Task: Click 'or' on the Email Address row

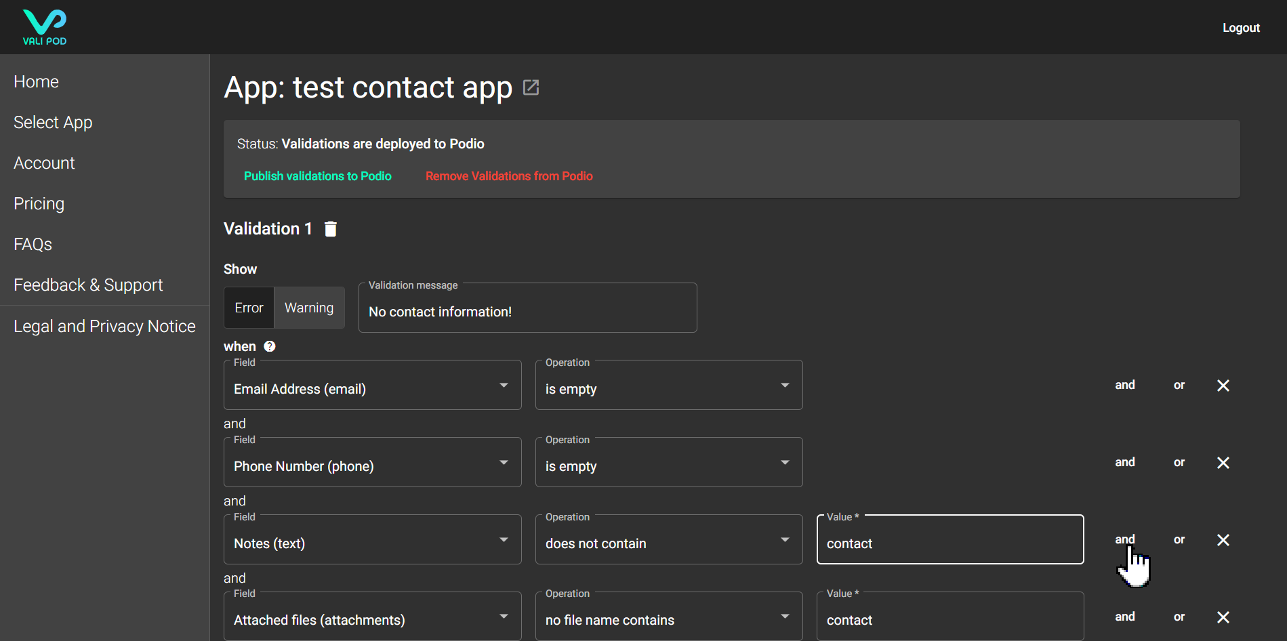Action: 1179,386
